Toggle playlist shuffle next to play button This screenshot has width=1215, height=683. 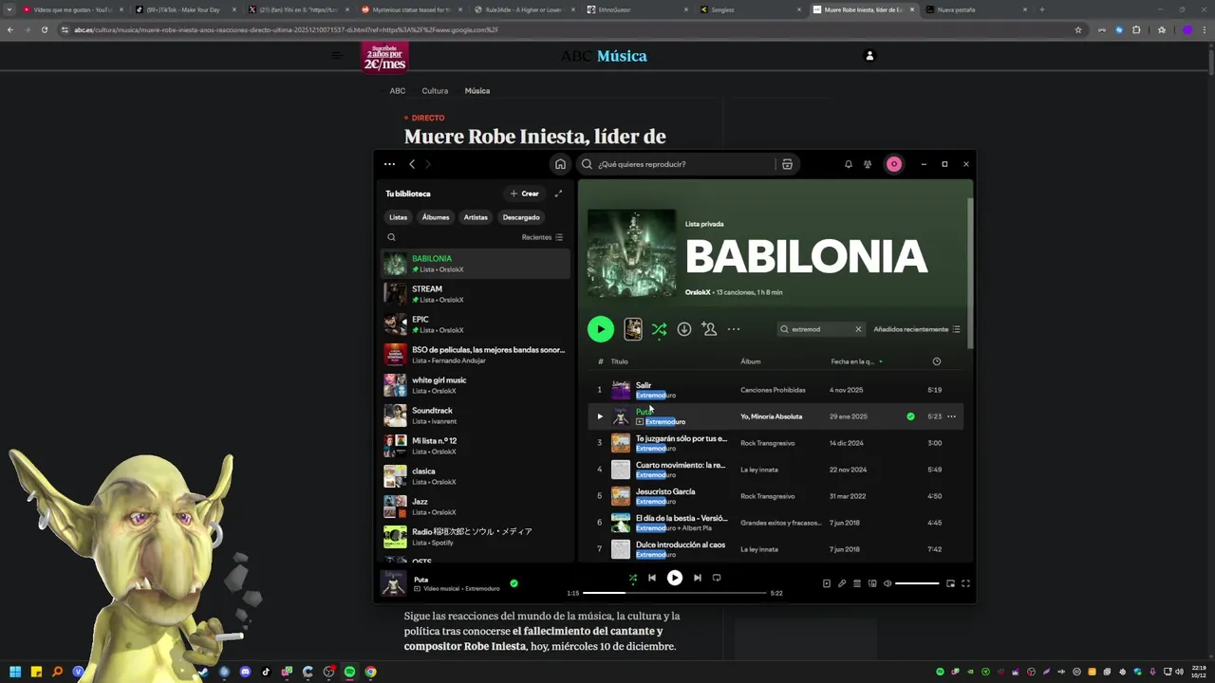(659, 329)
